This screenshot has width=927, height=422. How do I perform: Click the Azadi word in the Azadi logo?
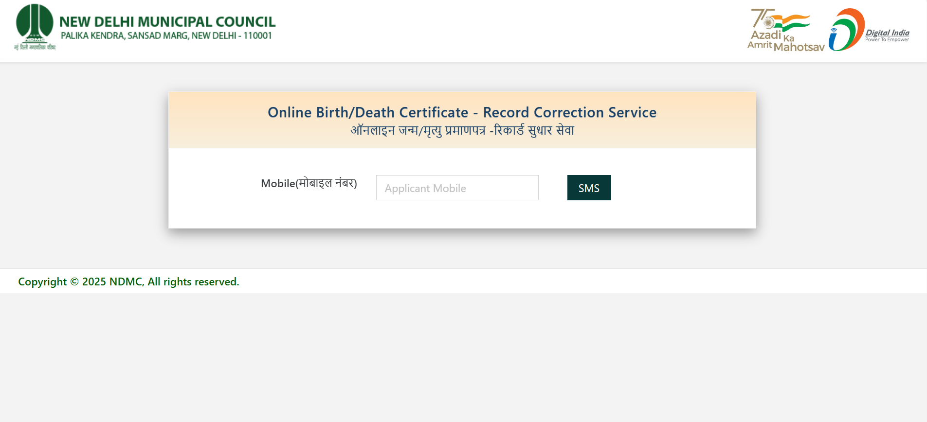tap(765, 35)
